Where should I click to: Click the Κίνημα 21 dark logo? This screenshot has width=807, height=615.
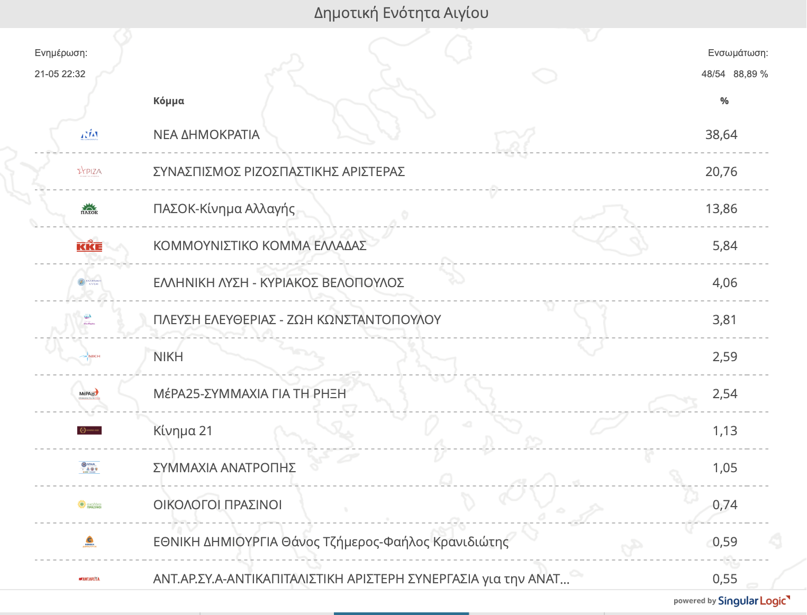click(x=89, y=430)
